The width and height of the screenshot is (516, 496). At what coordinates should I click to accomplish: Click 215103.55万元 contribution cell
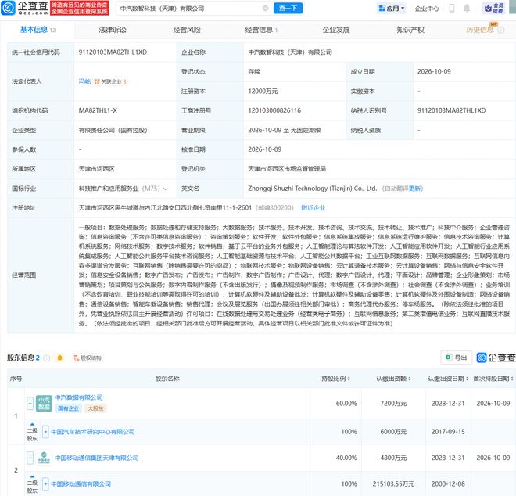click(393, 483)
